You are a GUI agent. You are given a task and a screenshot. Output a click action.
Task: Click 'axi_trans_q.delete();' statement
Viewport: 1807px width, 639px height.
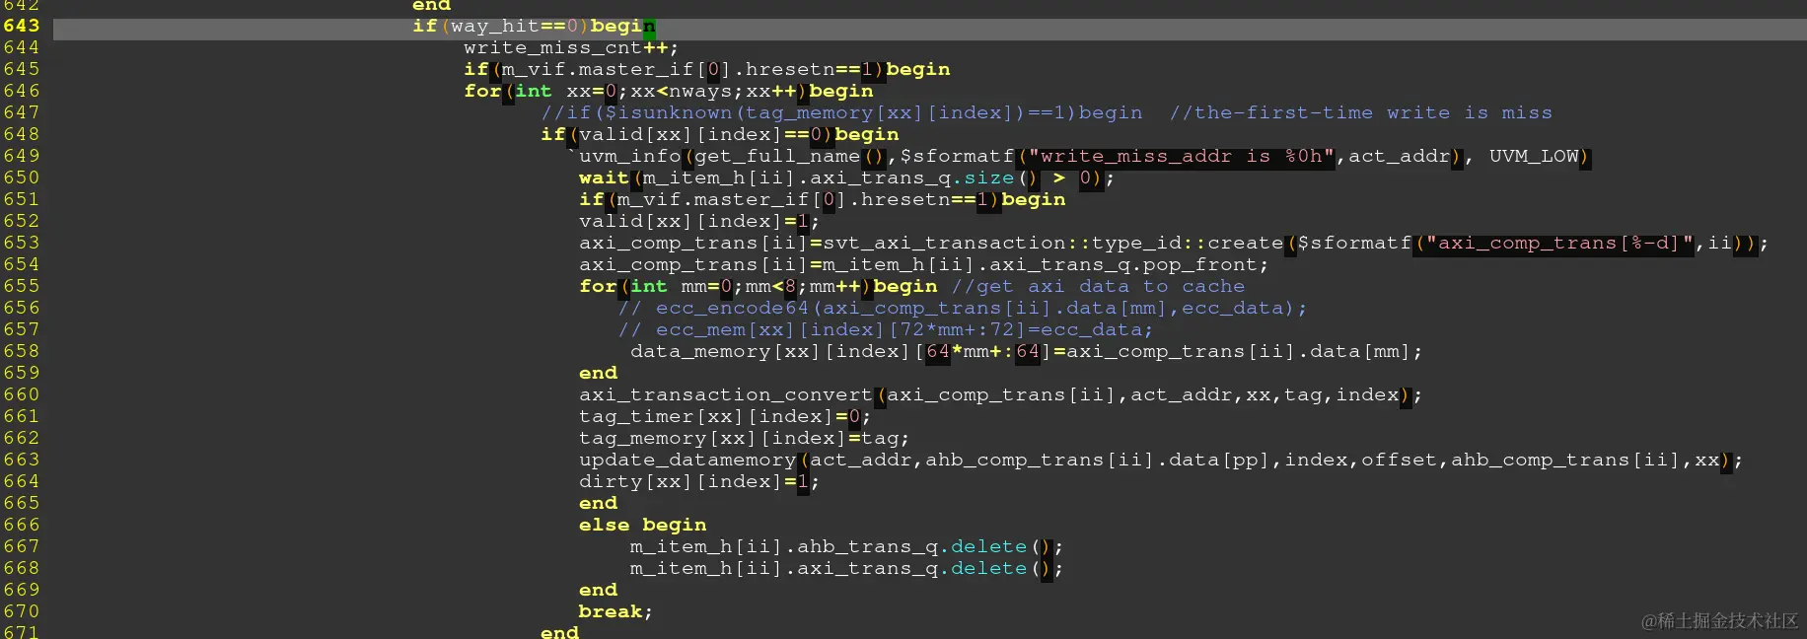(846, 568)
